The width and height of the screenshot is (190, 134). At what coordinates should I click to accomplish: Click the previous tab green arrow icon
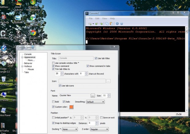[x=97, y=24]
